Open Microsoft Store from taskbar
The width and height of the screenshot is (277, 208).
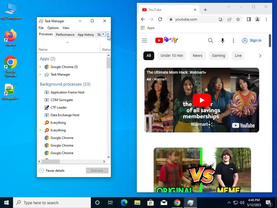click(150, 203)
